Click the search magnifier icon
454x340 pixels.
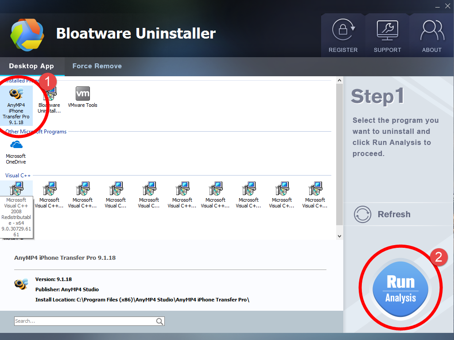pyautogui.click(x=159, y=321)
